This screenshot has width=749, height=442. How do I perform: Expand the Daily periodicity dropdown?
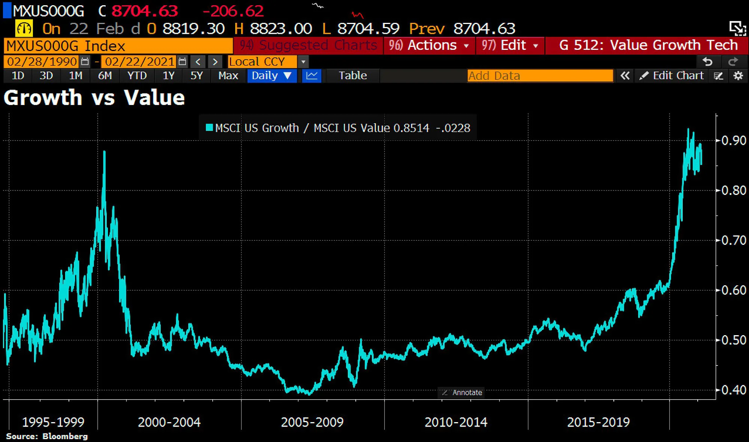(x=272, y=76)
